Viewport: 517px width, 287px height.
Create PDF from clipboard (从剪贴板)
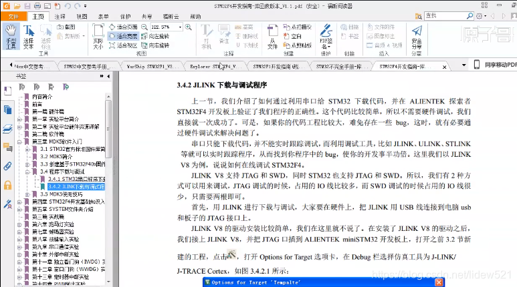298,45
